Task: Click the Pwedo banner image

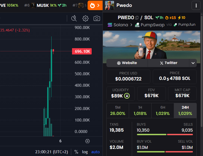Action: (x=151, y=45)
